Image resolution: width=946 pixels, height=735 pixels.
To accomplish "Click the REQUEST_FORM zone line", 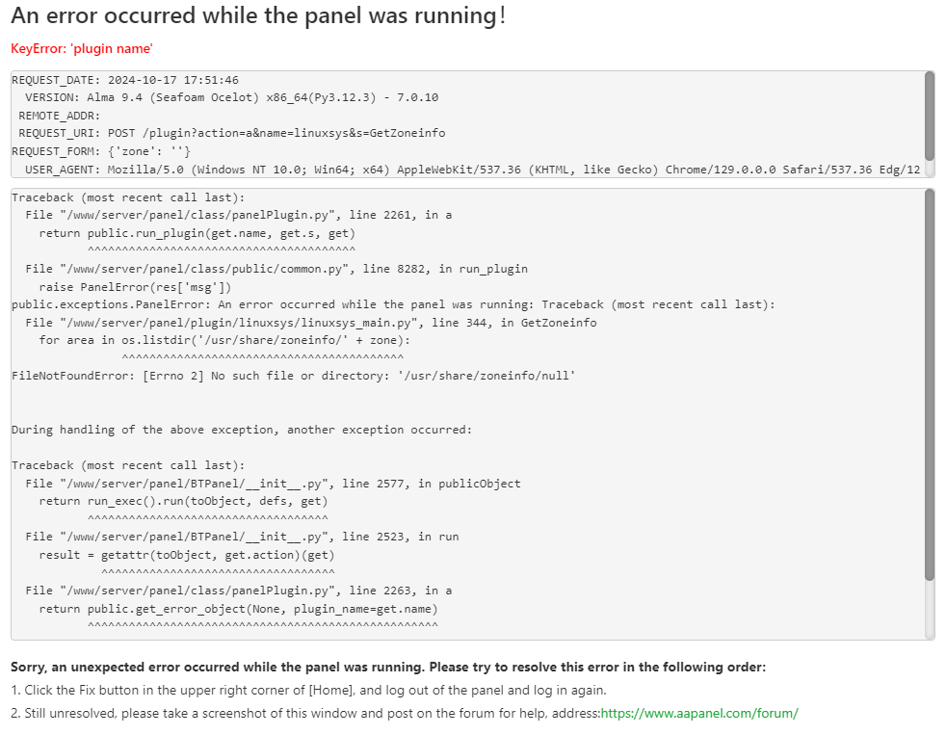I will 101,151.
